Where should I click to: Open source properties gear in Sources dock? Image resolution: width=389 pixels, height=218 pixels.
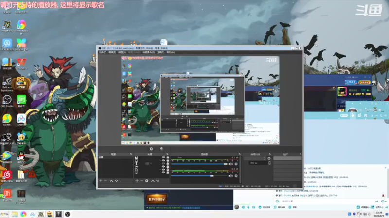(147, 181)
